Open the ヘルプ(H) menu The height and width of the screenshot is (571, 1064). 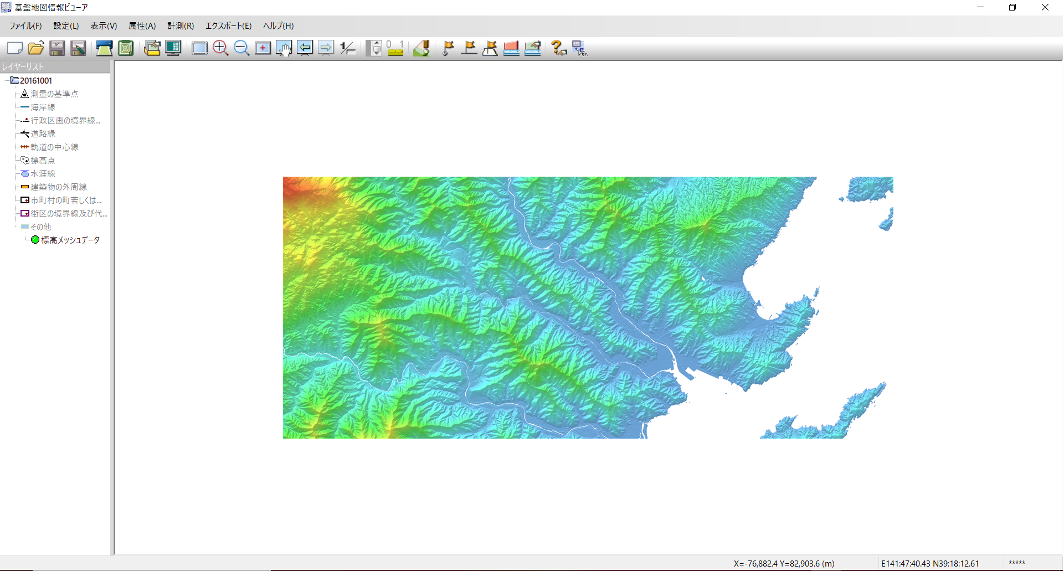pos(278,26)
